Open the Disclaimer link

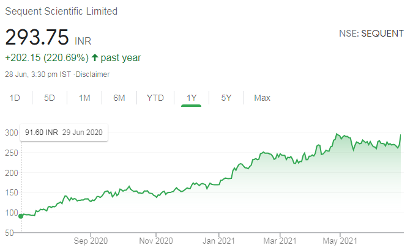click(x=92, y=75)
